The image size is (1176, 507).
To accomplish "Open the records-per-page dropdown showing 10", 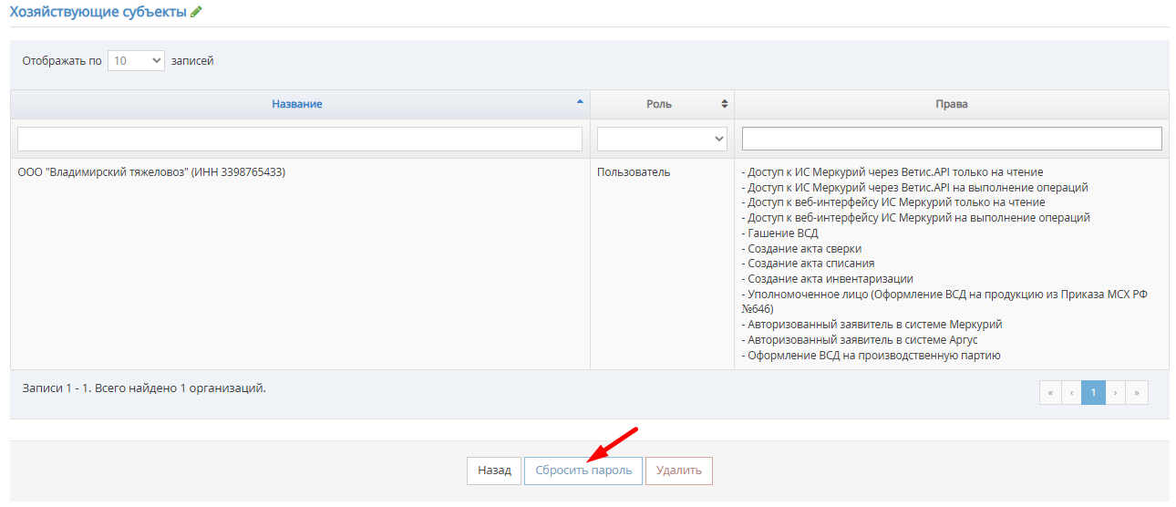I will (x=136, y=61).
